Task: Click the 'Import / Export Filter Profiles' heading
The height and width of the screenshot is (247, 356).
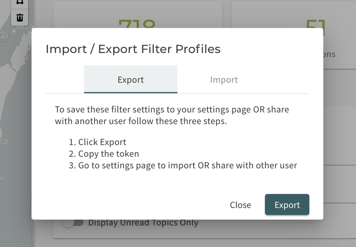Action: point(133,49)
